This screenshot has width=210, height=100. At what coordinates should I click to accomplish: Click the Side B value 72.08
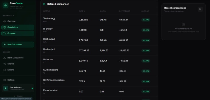click(x=102, y=81)
